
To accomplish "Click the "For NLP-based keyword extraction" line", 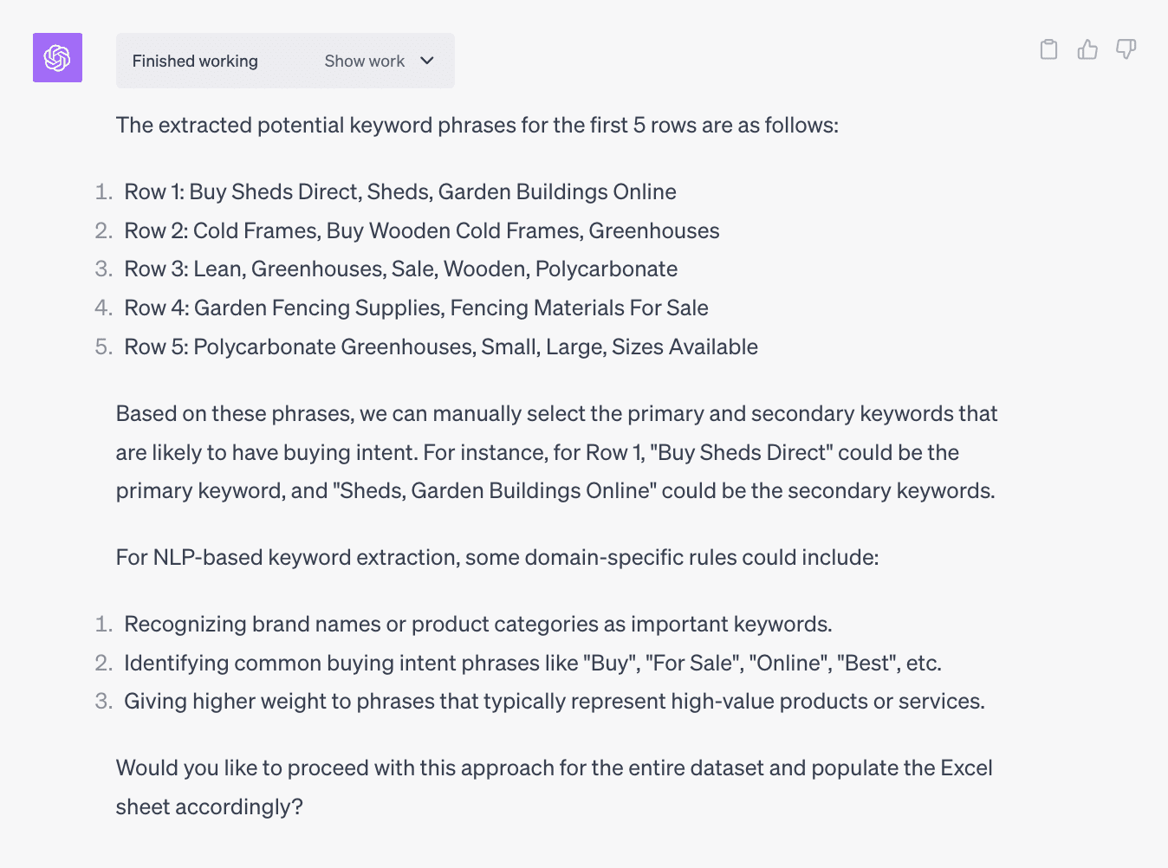I will point(496,558).
